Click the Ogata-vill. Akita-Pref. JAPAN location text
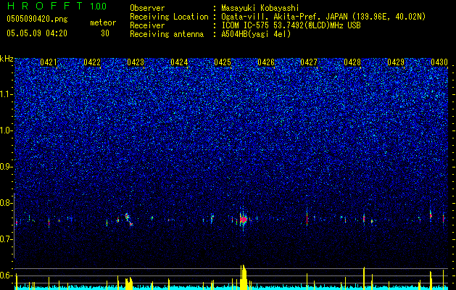 [x=323, y=17]
